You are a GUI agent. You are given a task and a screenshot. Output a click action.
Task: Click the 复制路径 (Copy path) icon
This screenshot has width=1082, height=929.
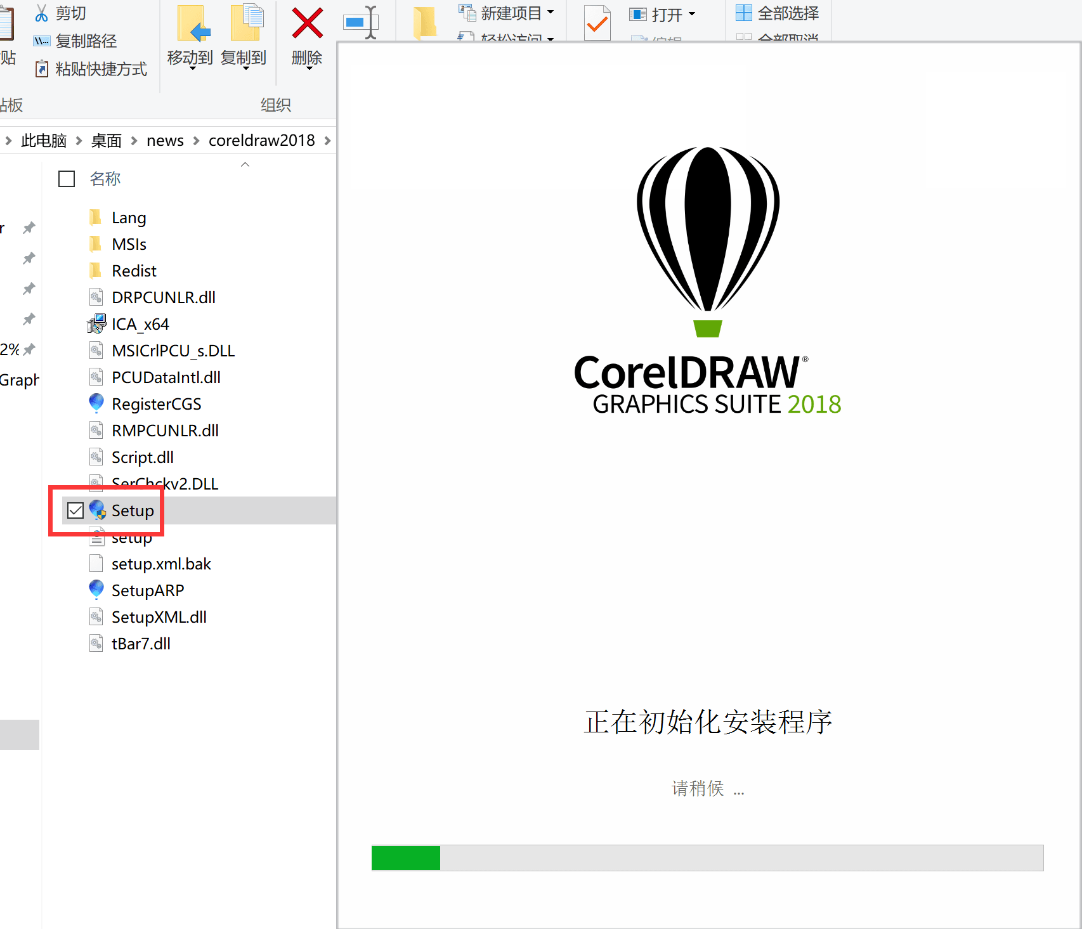point(41,41)
